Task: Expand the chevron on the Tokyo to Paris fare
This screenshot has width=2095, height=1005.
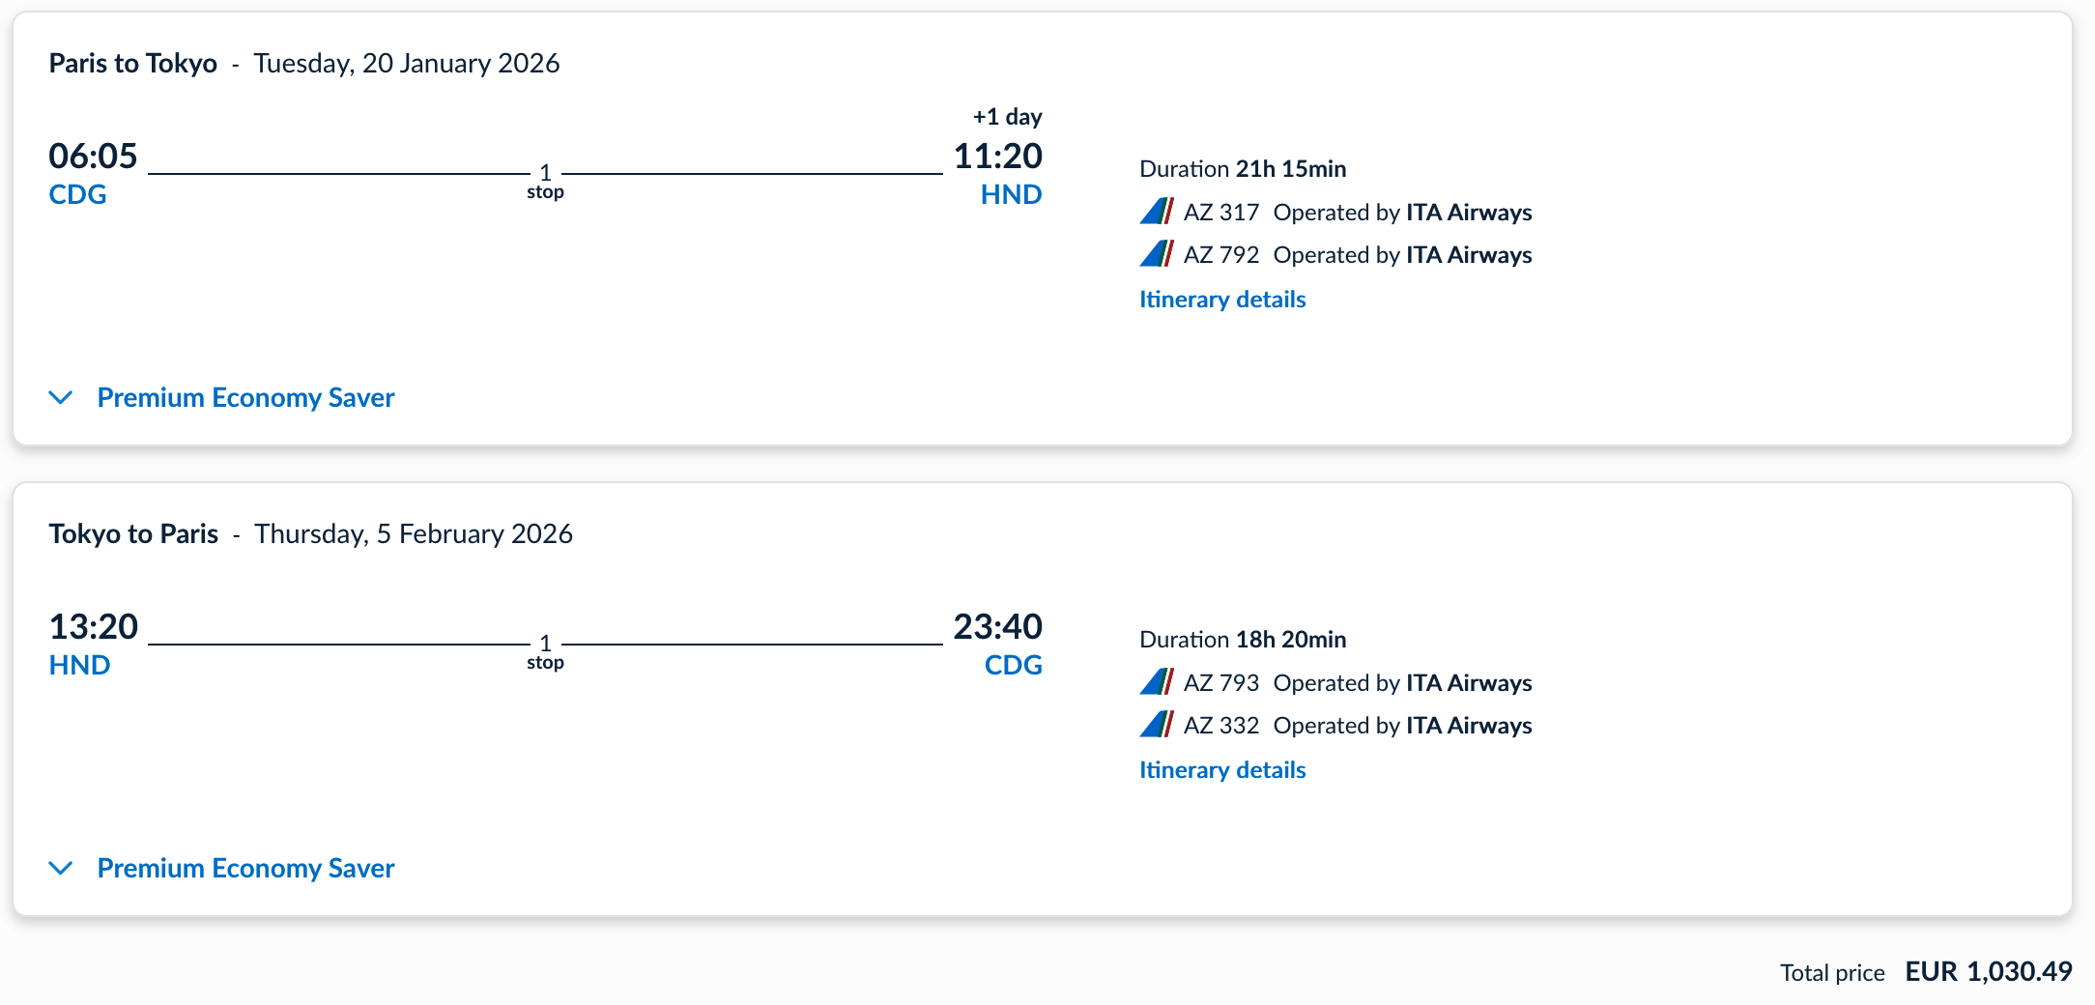Action: pos(61,868)
